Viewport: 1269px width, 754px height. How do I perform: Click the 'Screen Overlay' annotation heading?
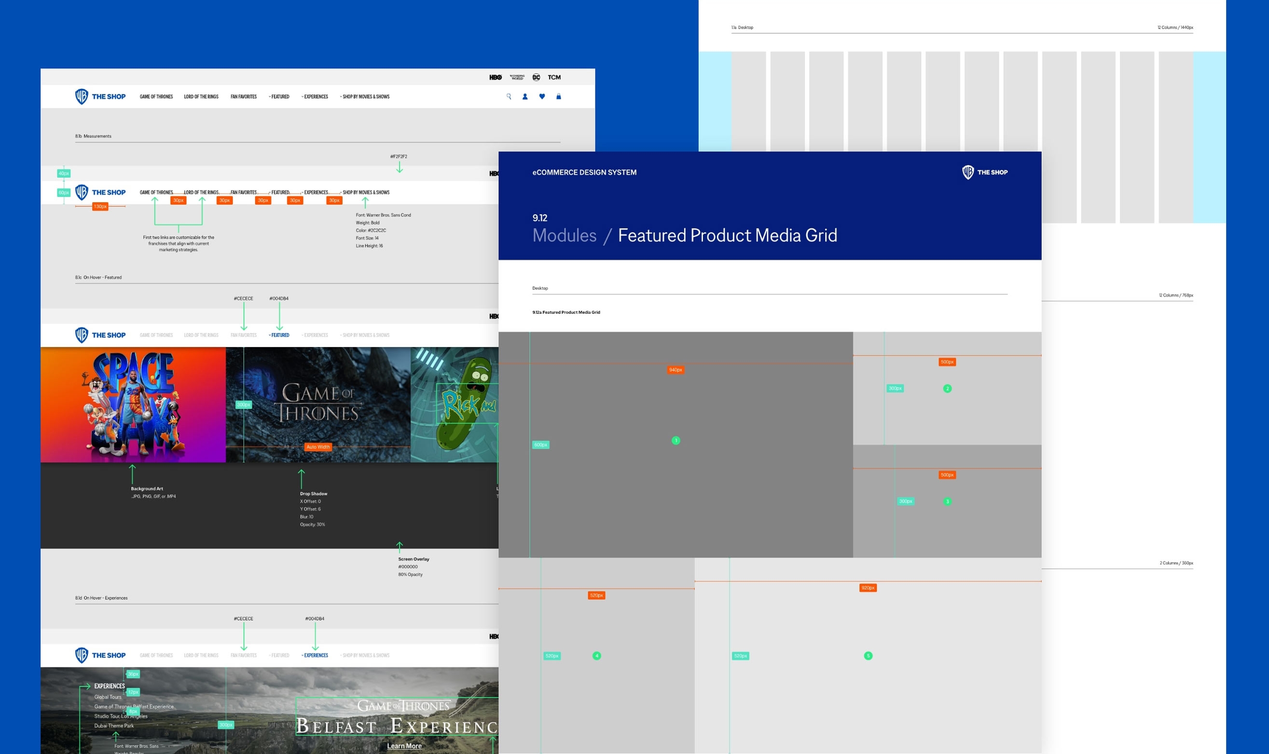414,559
